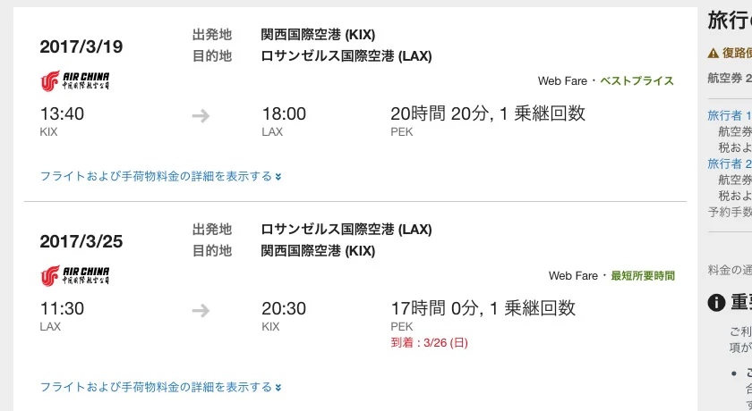Click the arrow icon between 11:30 and 20:30
The width and height of the screenshot is (752, 411).
(201, 309)
